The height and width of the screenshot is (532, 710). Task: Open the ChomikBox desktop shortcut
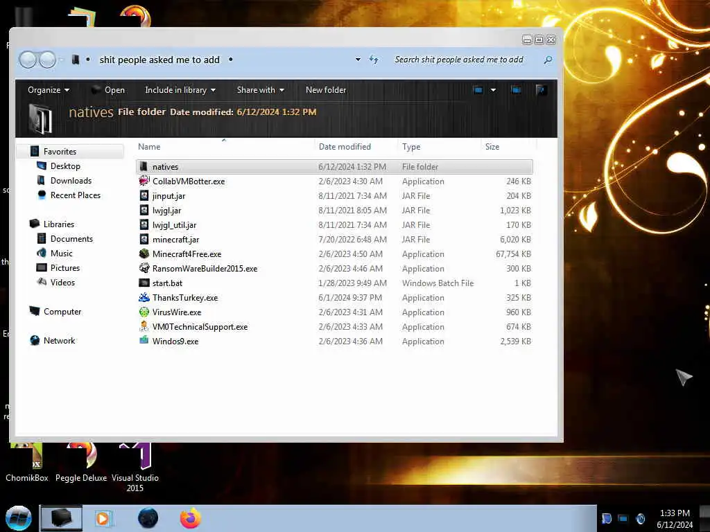(x=27, y=462)
